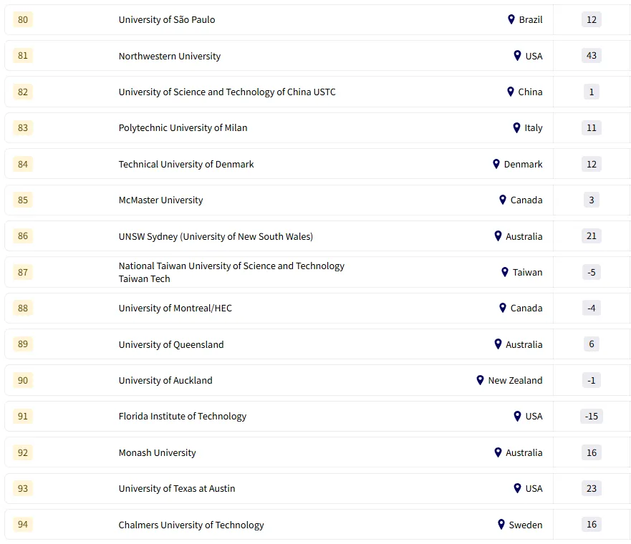This screenshot has height=544, width=631.
Task: Click the Chalmers University of Technology name
Action: [x=191, y=525]
